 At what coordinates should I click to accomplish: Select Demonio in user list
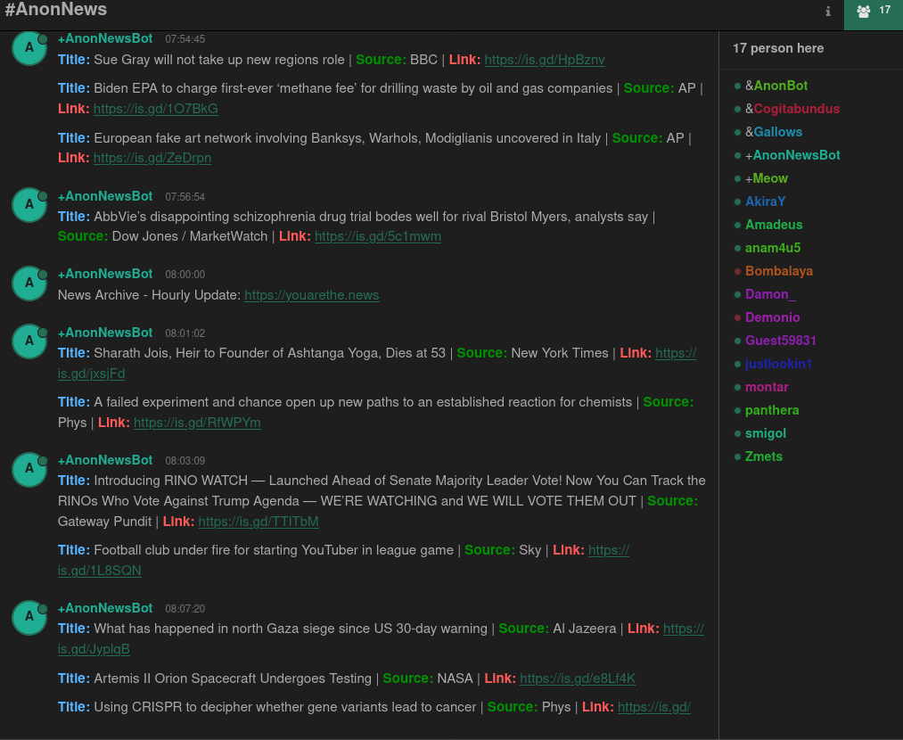772,317
